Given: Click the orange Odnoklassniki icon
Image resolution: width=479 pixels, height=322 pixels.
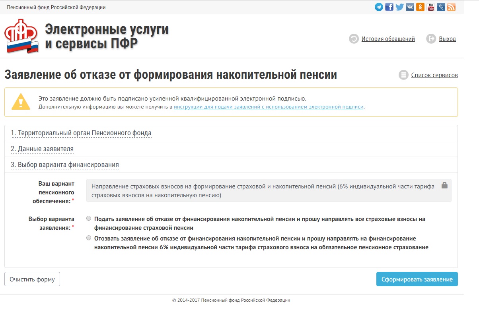Looking at the screenshot, I should pos(420,7).
